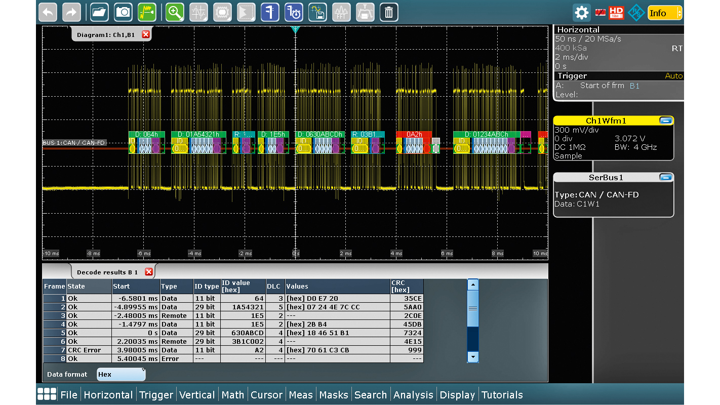Screen dimensions: 720x405
Task: Toggle the HD 16bit mode icon
Action: pyautogui.click(x=616, y=13)
